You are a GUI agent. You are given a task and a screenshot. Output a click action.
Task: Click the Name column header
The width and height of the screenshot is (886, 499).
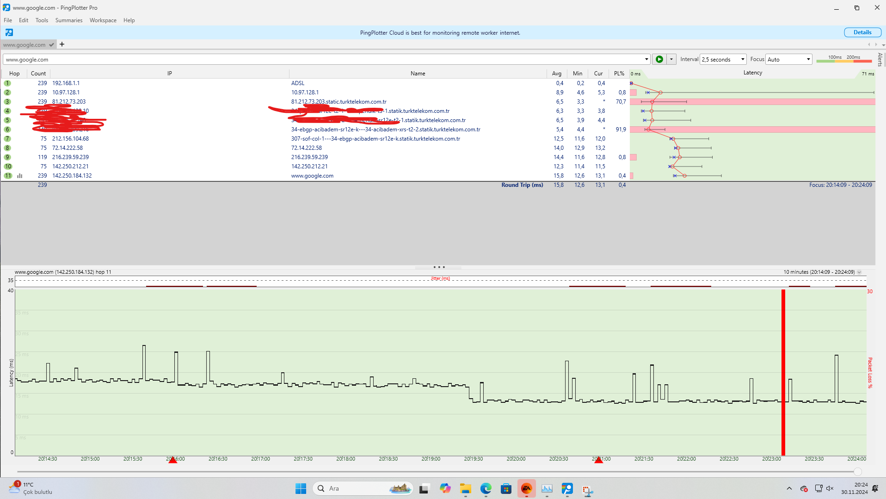tap(418, 74)
